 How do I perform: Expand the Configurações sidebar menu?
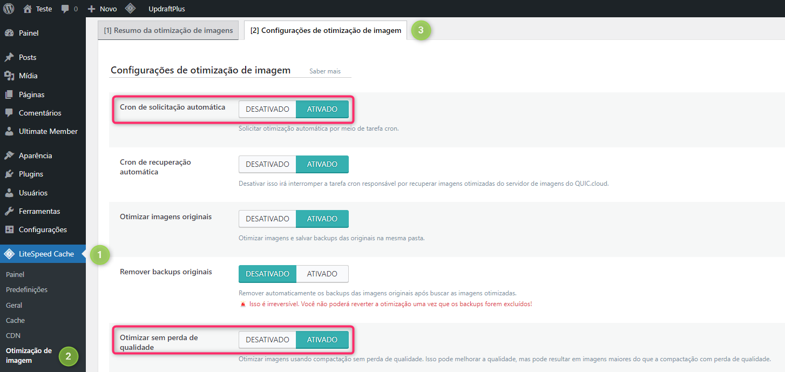[x=43, y=229]
